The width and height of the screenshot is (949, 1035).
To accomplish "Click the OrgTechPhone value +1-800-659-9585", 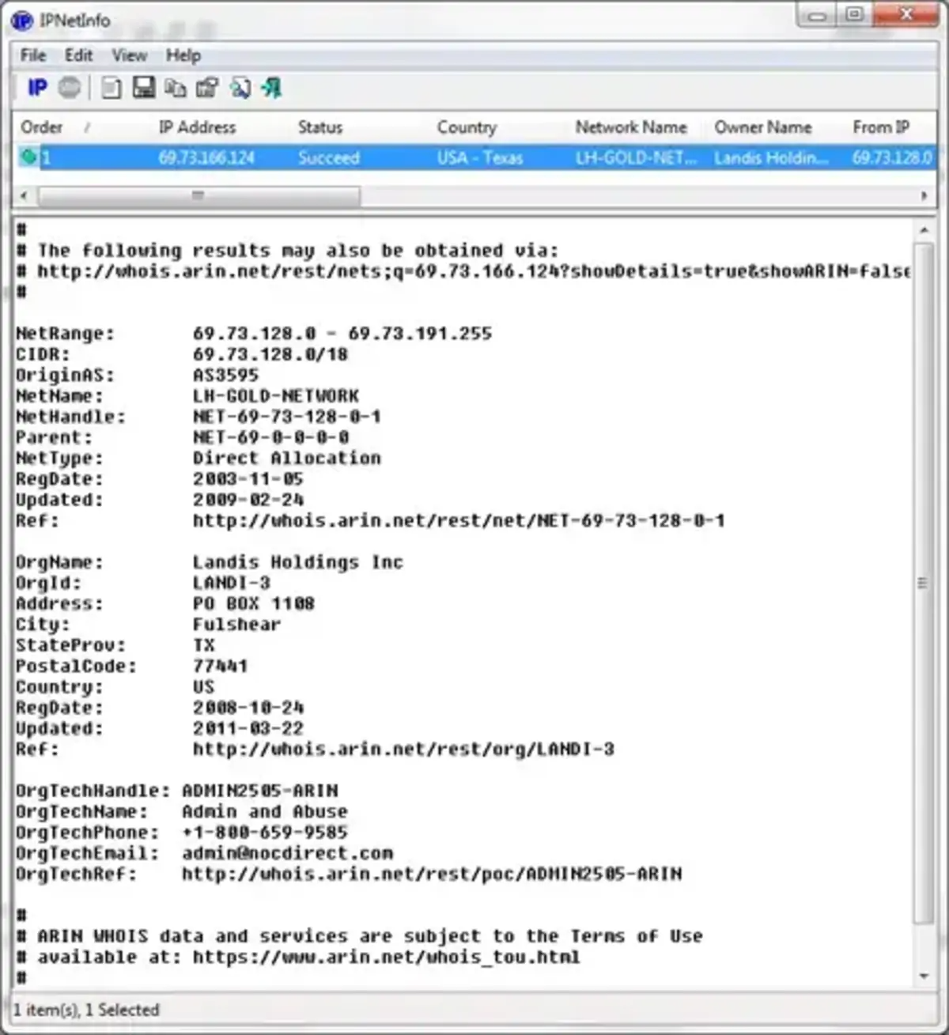I will click(x=265, y=833).
